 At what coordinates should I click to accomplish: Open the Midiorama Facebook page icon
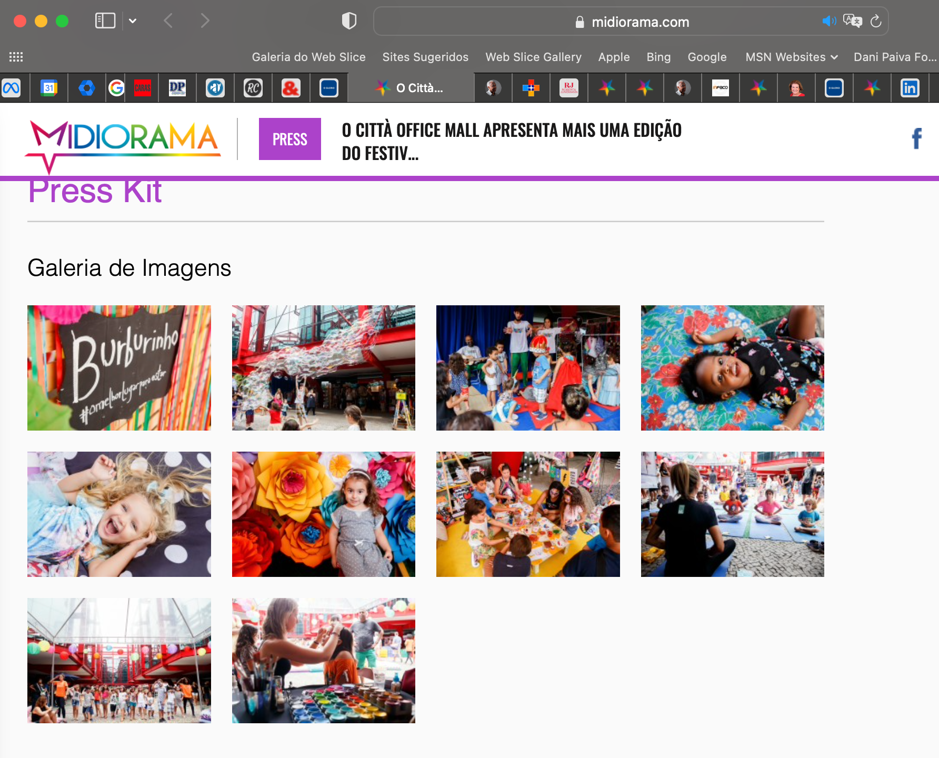(916, 139)
